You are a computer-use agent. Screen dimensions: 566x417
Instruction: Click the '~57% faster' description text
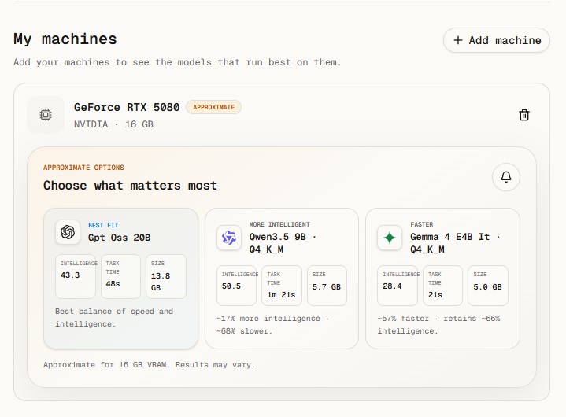coord(439,325)
